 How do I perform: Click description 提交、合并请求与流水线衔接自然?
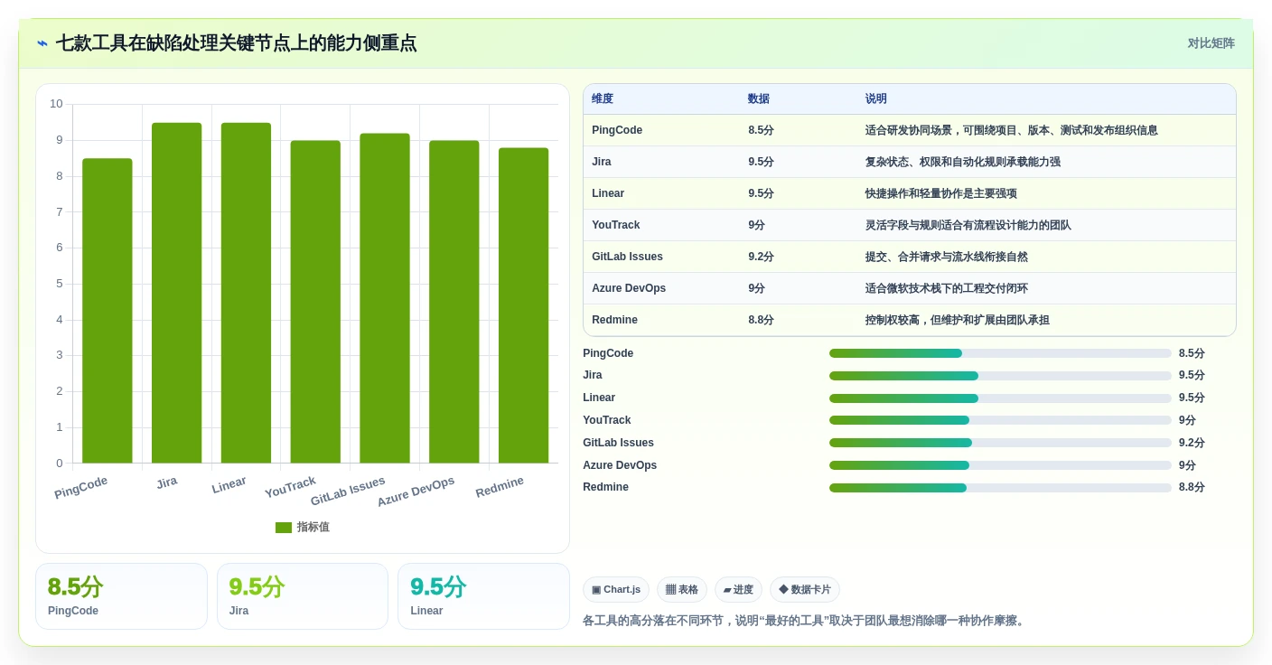(x=947, y=257)
